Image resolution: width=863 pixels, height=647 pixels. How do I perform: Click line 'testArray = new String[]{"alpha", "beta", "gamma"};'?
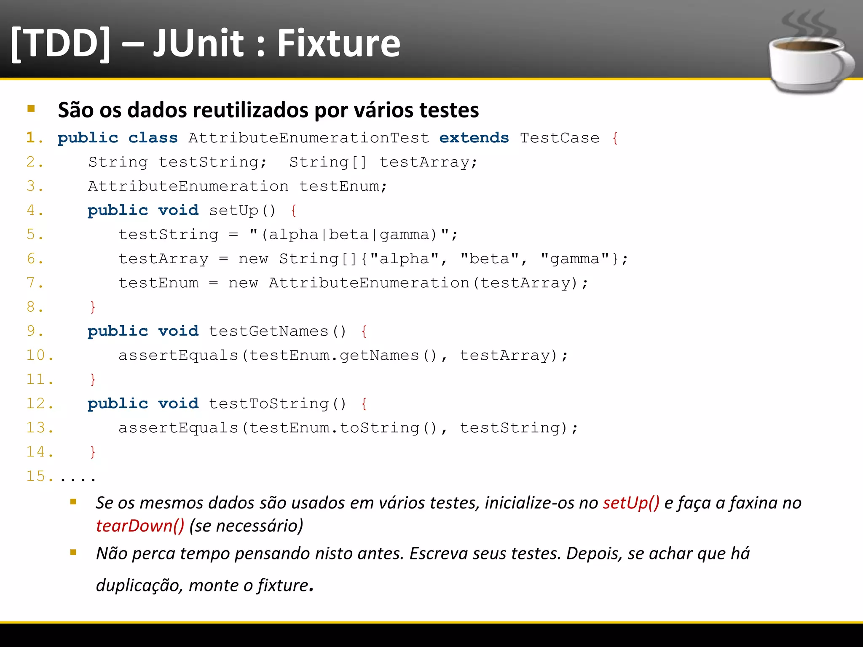pos(373,259)
